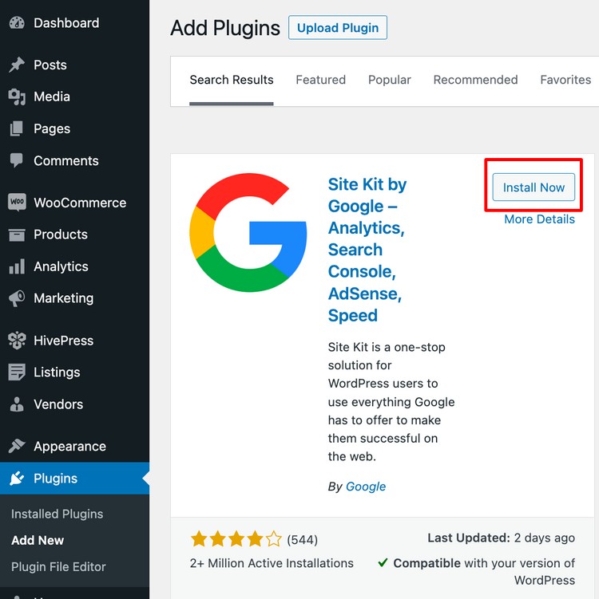Open the Appearance menu label
The height and width of the screenshot is (599, 599).
click(69, 446)
